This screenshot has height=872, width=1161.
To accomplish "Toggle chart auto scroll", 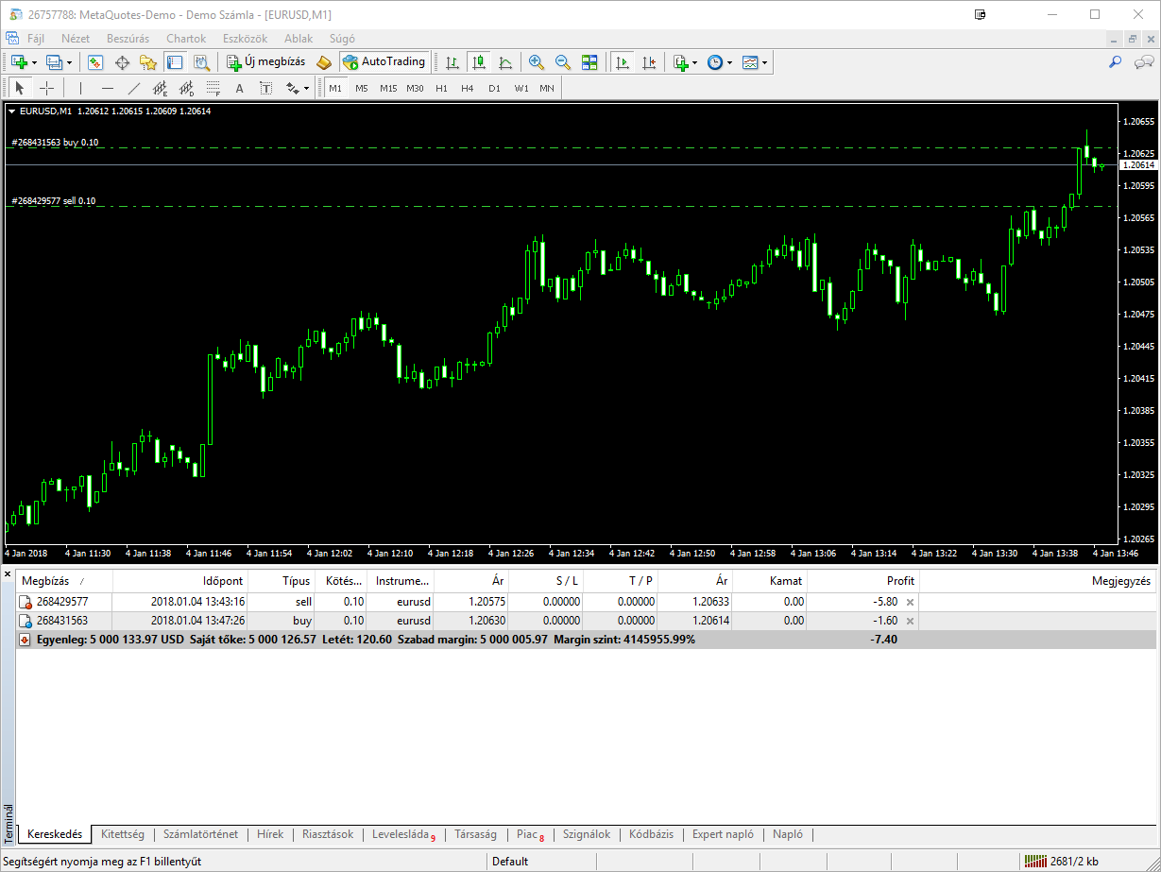I will click(623, 62).
